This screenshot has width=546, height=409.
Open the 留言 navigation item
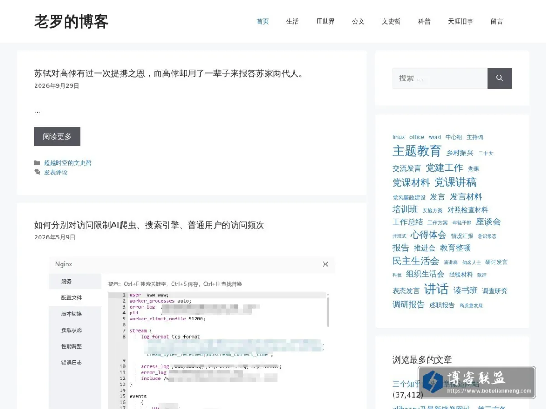coord(497,21)
